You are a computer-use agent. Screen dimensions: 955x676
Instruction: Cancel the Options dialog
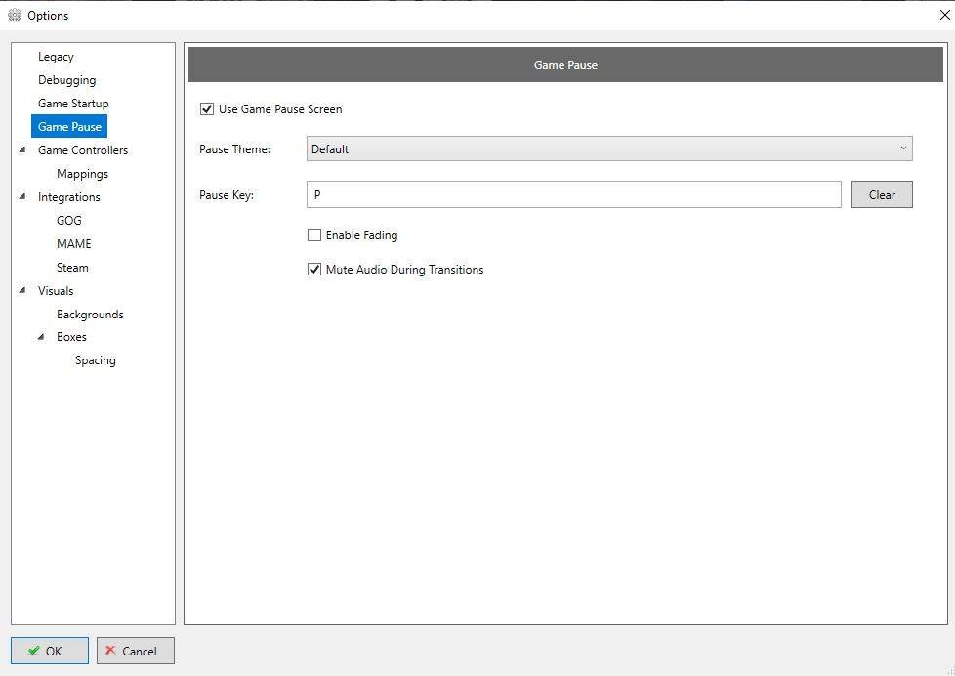(x=135, y=651)
